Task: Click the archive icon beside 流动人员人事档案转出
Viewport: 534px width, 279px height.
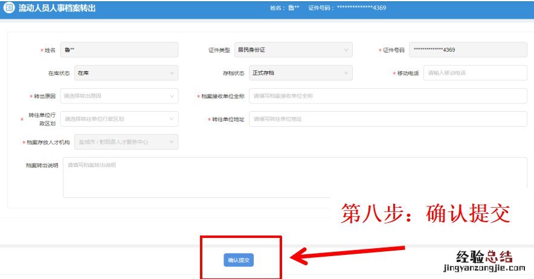Action: click(9, 8)
